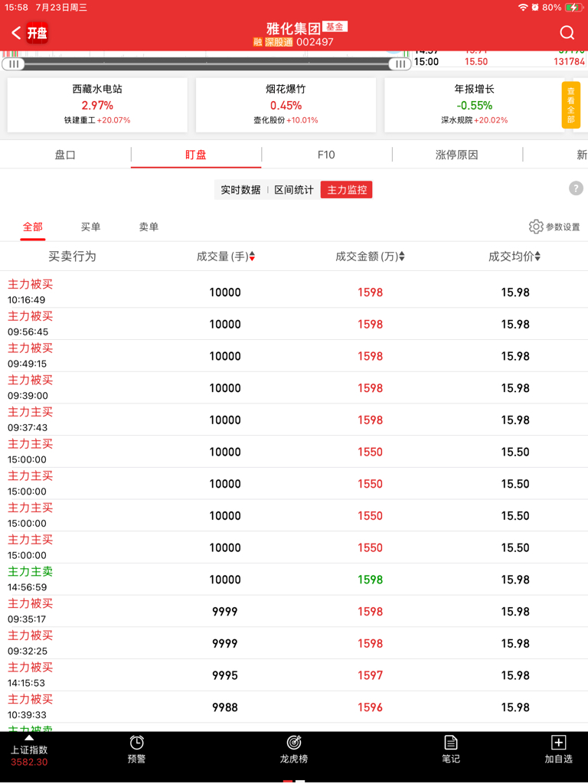Click the 买卖行为 column header
588x784 pixels.
click(72, 256)
